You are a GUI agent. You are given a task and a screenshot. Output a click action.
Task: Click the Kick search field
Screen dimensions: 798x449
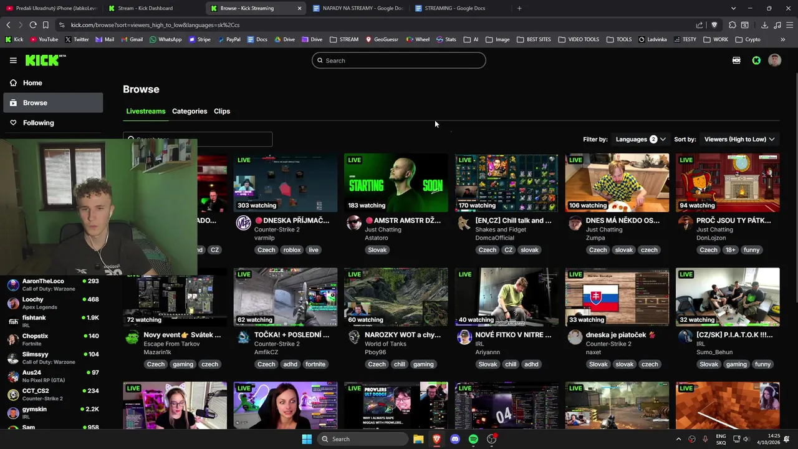[x=399, y=60]
